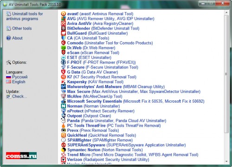Viewport: 232px width, 167px height.
Task: Click the Norman green N icon
Action: click(x=64, y=106)
